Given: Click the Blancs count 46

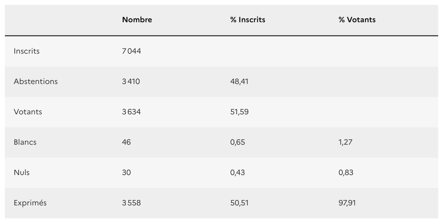Looking at the screenshot, I should click(126, 142).
